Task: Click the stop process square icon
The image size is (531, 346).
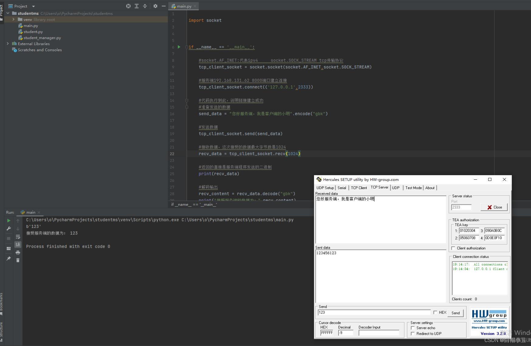Action: coord(9,238)
